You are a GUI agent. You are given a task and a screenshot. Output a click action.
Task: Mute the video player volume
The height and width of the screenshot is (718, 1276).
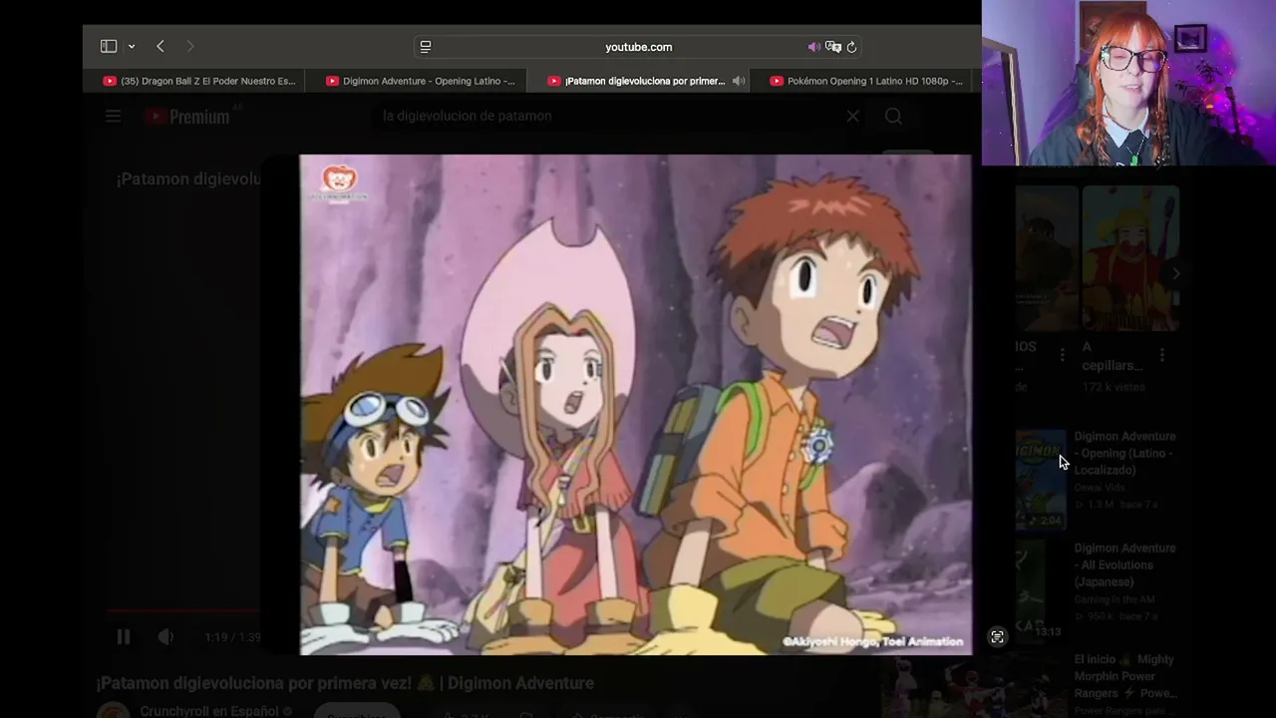click(x=165, y=637)
